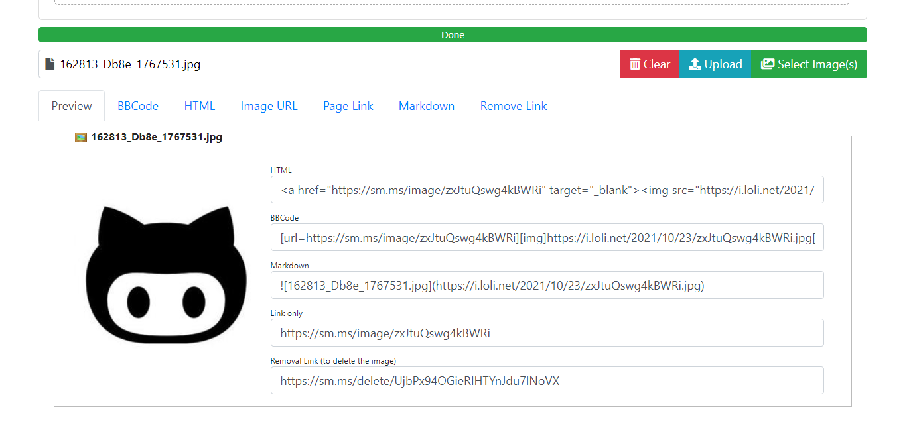911x434 pixels.
Task: Stay on the Preview tab
Action: coord(71,105)
